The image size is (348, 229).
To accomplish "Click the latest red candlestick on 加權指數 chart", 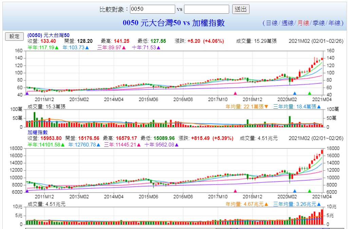I will (322, 152).
